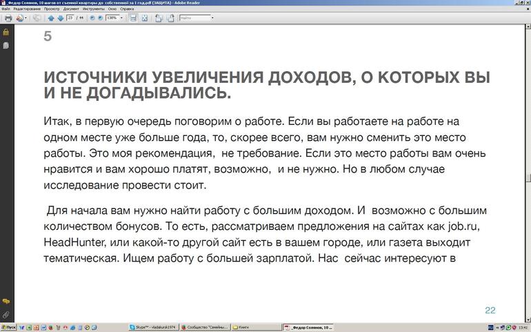Click the zoom in (plus) button
Viewport: 531px width, 332px height.
(100, 18)
